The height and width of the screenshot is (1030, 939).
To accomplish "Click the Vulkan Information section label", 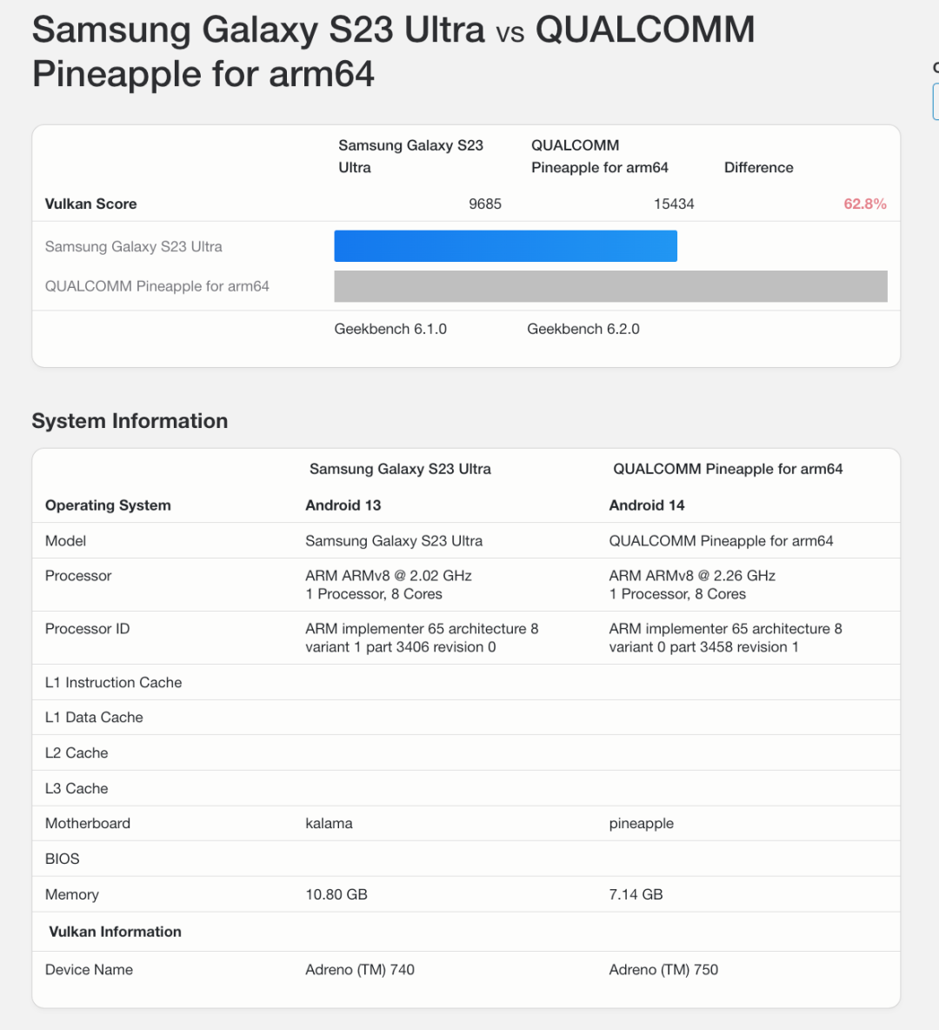I will click(115, 932).
